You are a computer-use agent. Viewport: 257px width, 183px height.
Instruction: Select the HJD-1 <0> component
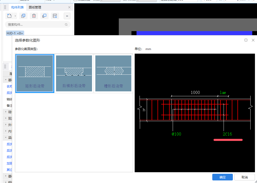coord(15,33)
